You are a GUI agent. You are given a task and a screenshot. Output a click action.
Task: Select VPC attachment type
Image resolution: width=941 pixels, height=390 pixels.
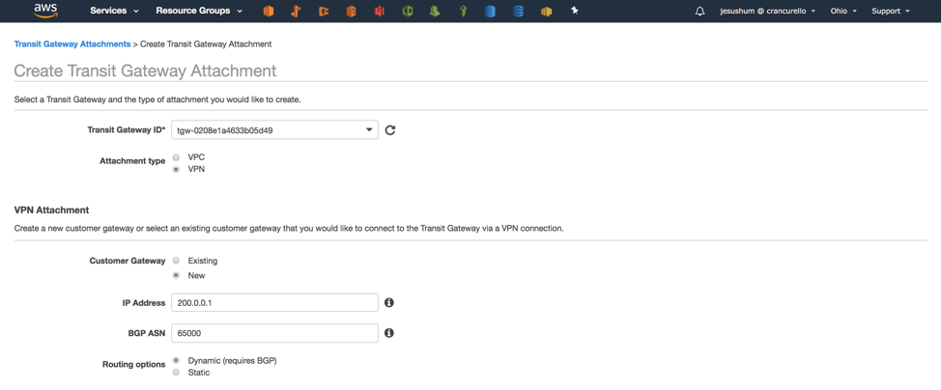point(176,157)
